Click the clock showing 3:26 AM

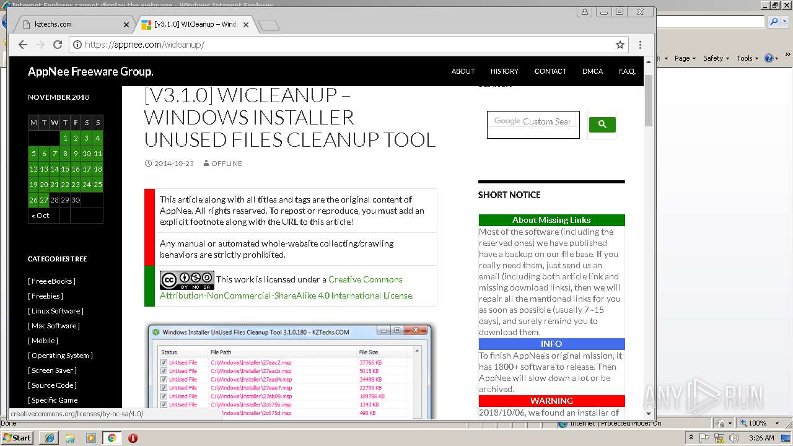[761, 438]
